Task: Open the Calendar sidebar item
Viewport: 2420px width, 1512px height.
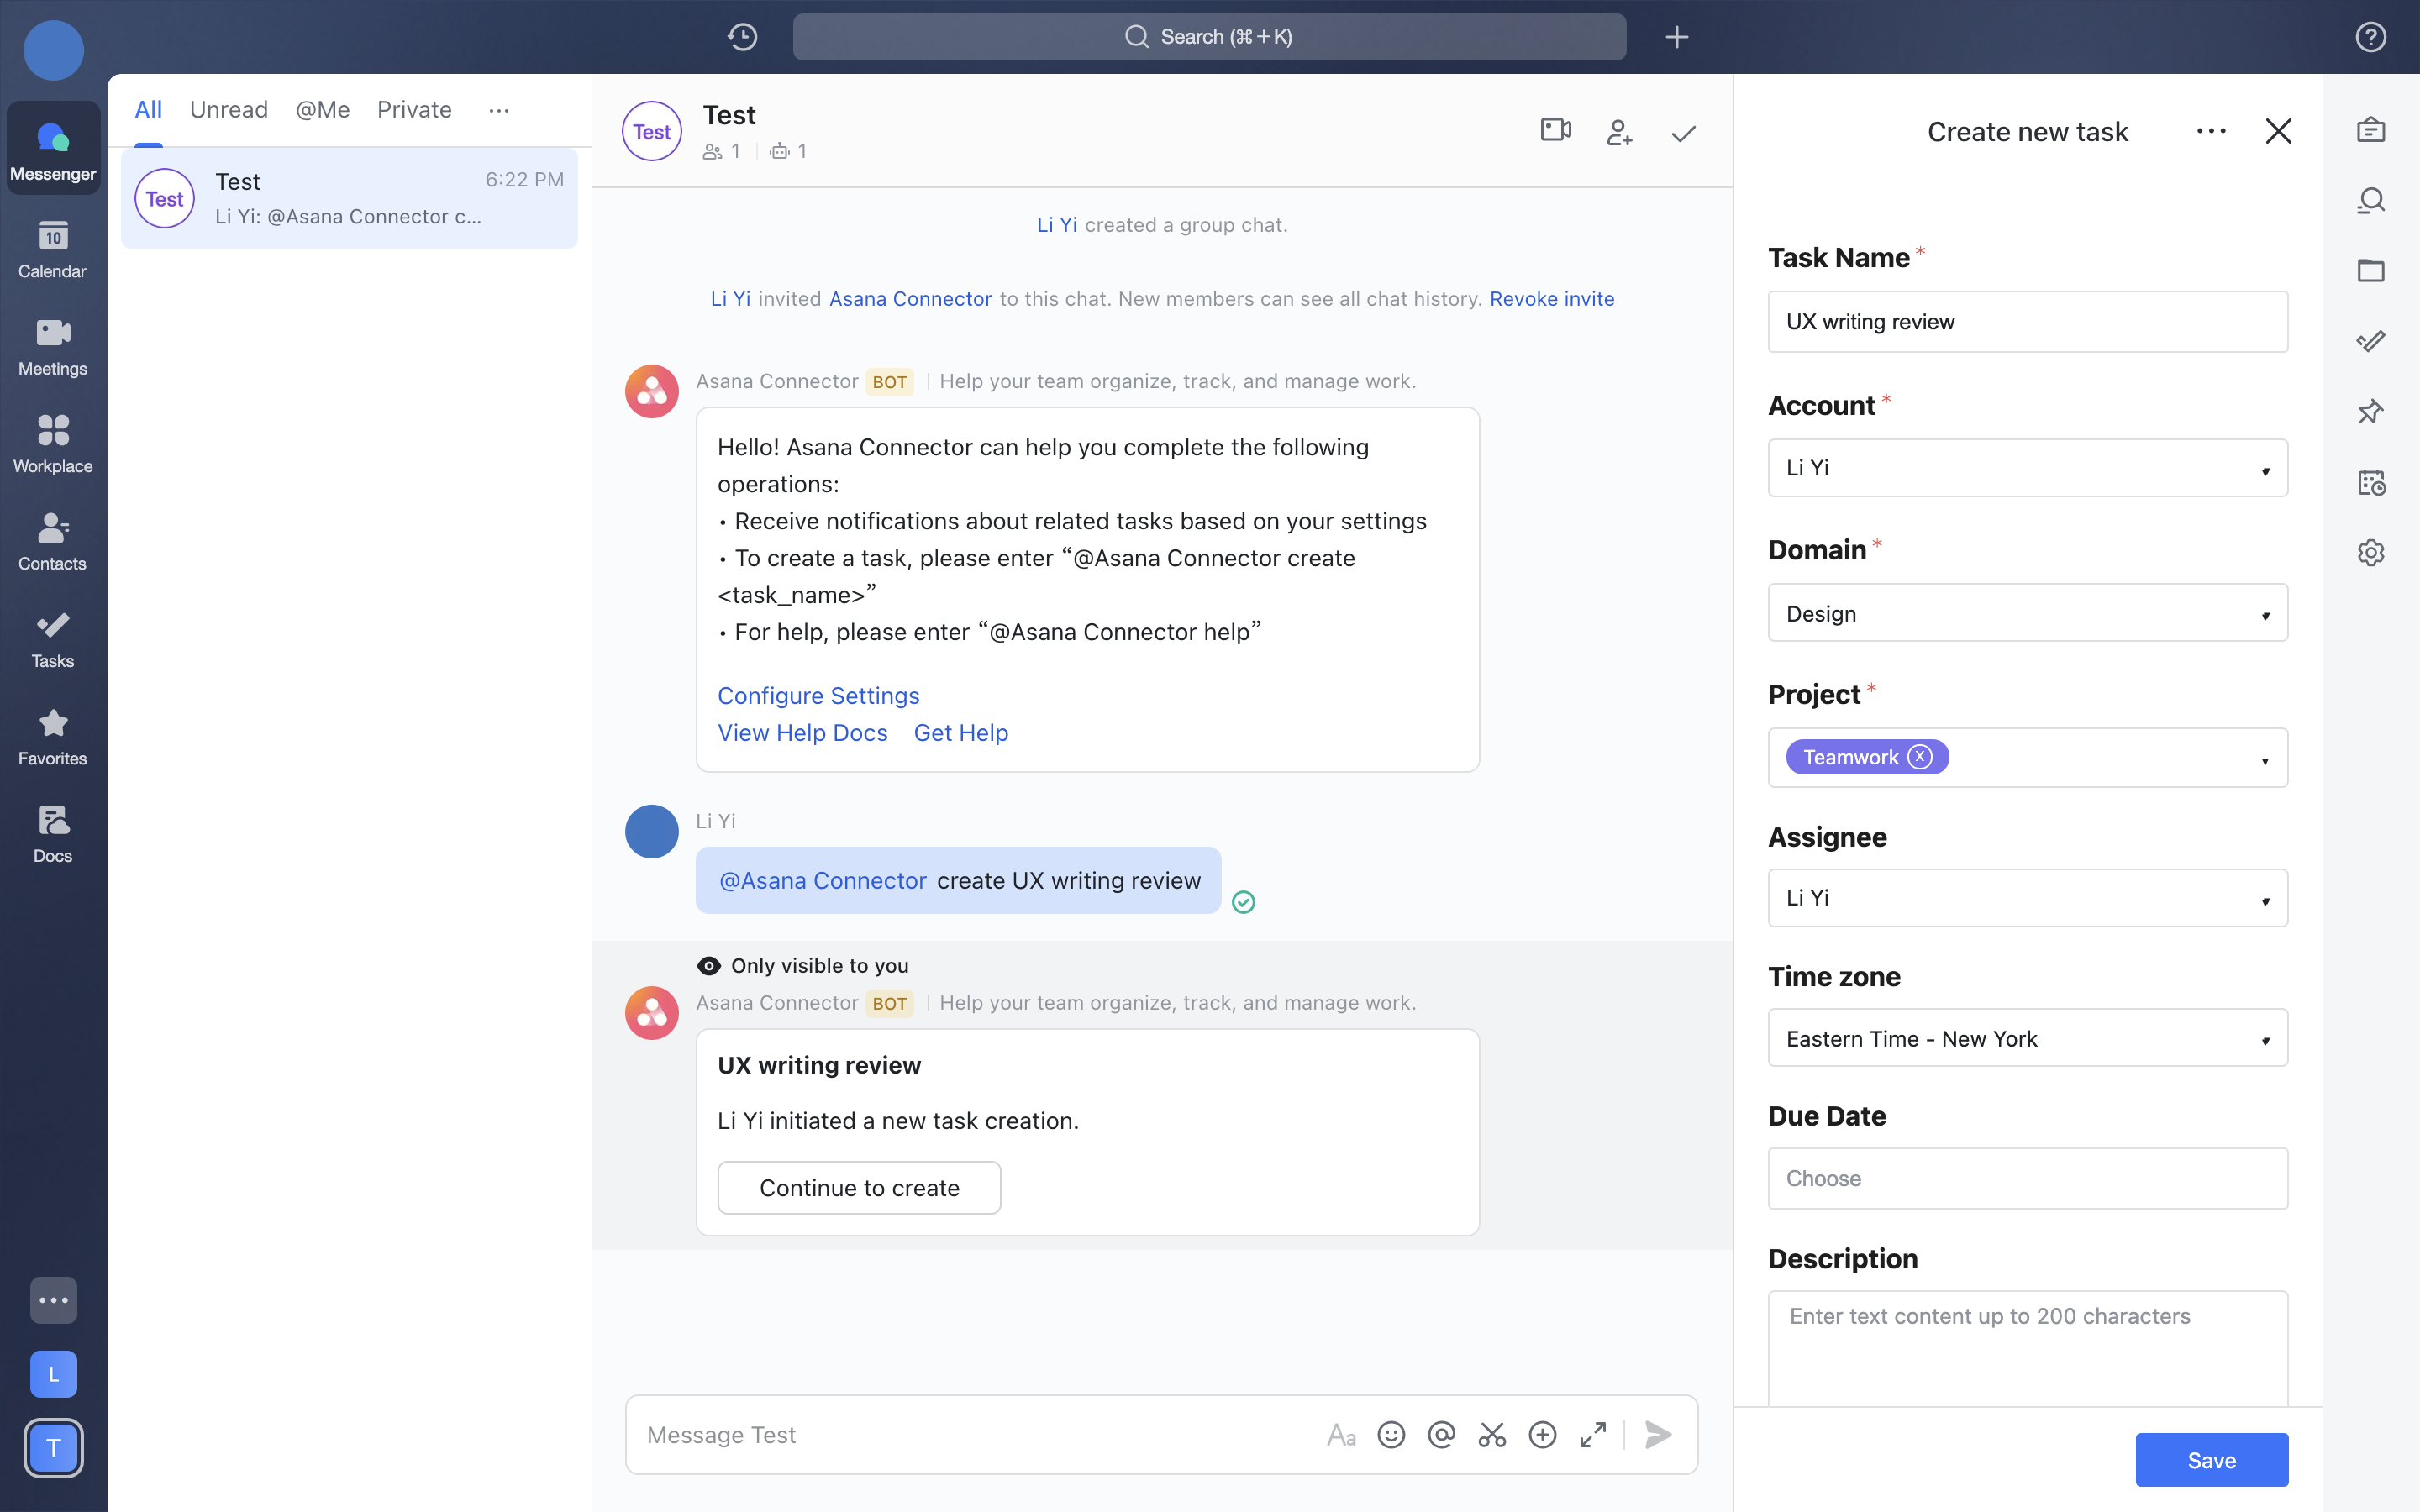Action: click(53, 249)
